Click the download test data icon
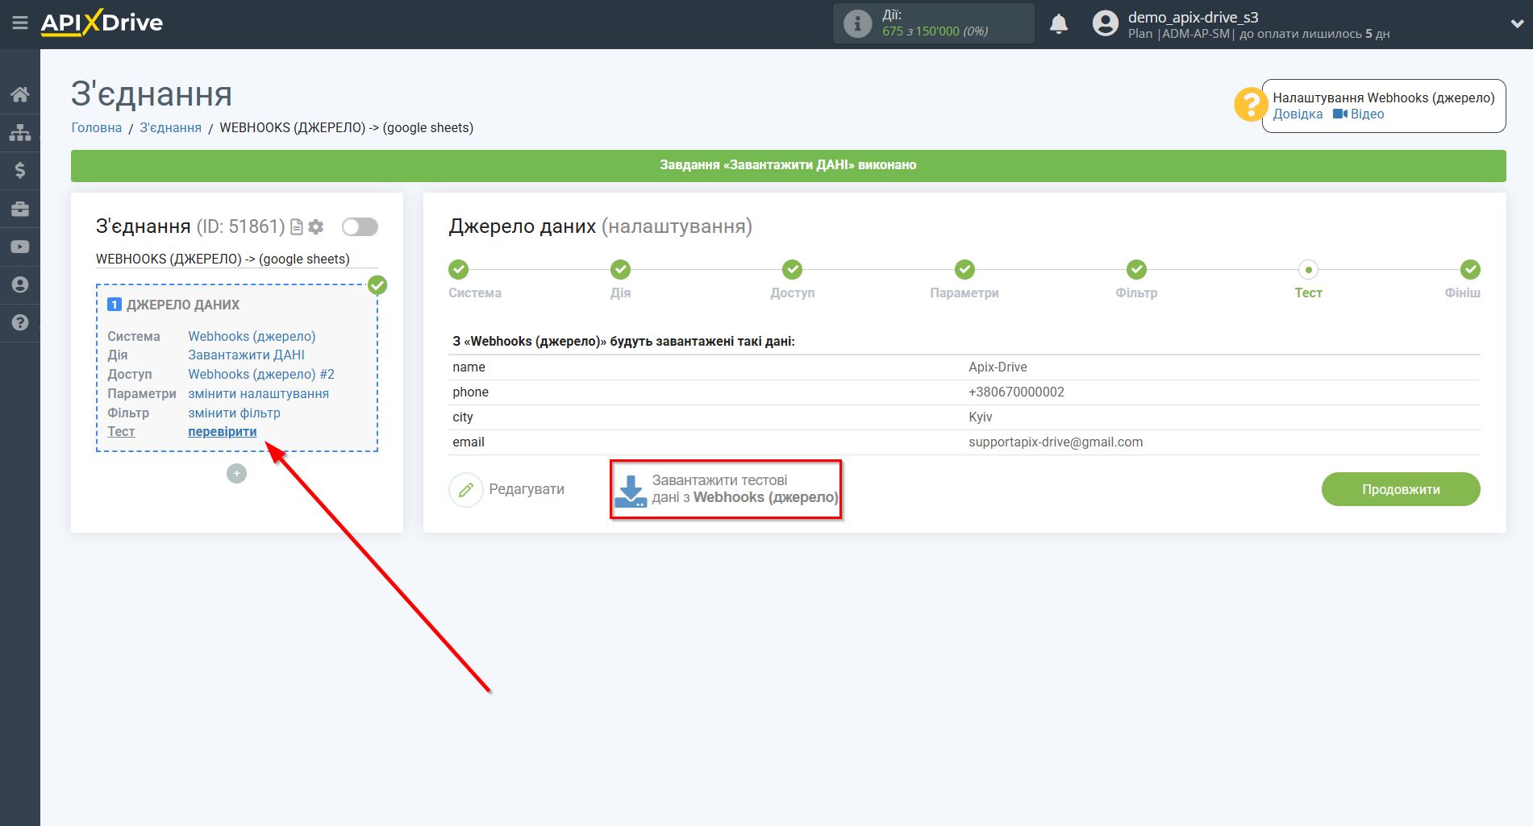This screenshot has width=1533, height=826. pos(631,491)
